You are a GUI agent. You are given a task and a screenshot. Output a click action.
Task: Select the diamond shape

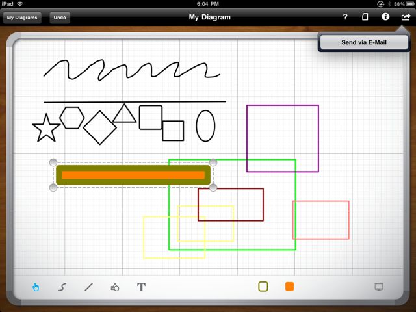click(x=100, y=127)
